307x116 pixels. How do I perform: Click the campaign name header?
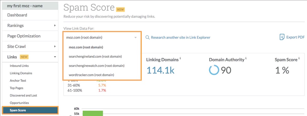point(30,6)
